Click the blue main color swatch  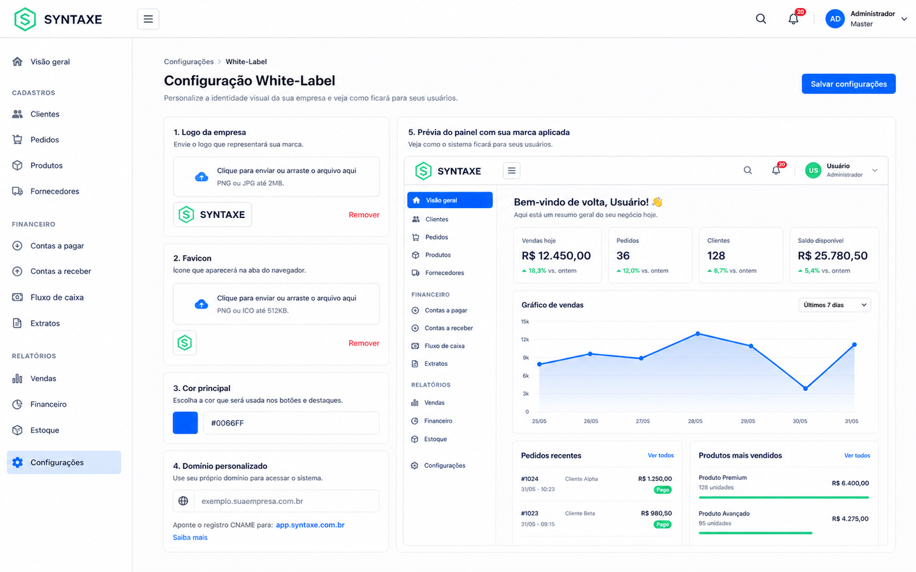point(185,423)
